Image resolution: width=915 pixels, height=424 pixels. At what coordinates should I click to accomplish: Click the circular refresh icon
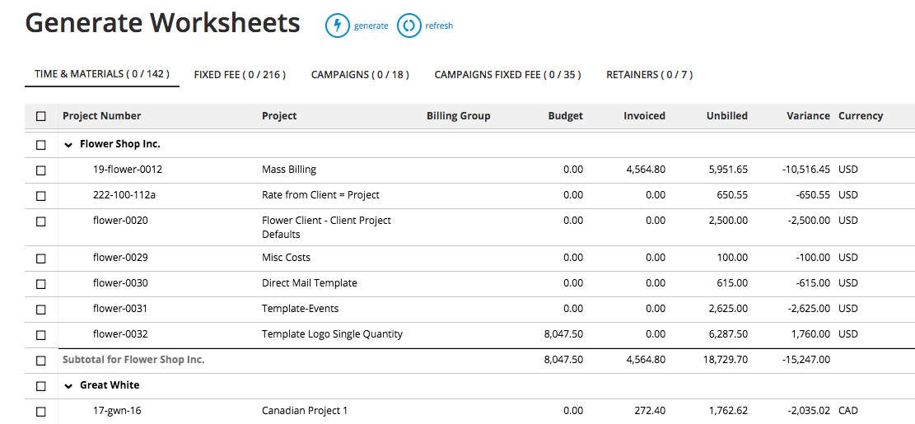click(409, 26)
